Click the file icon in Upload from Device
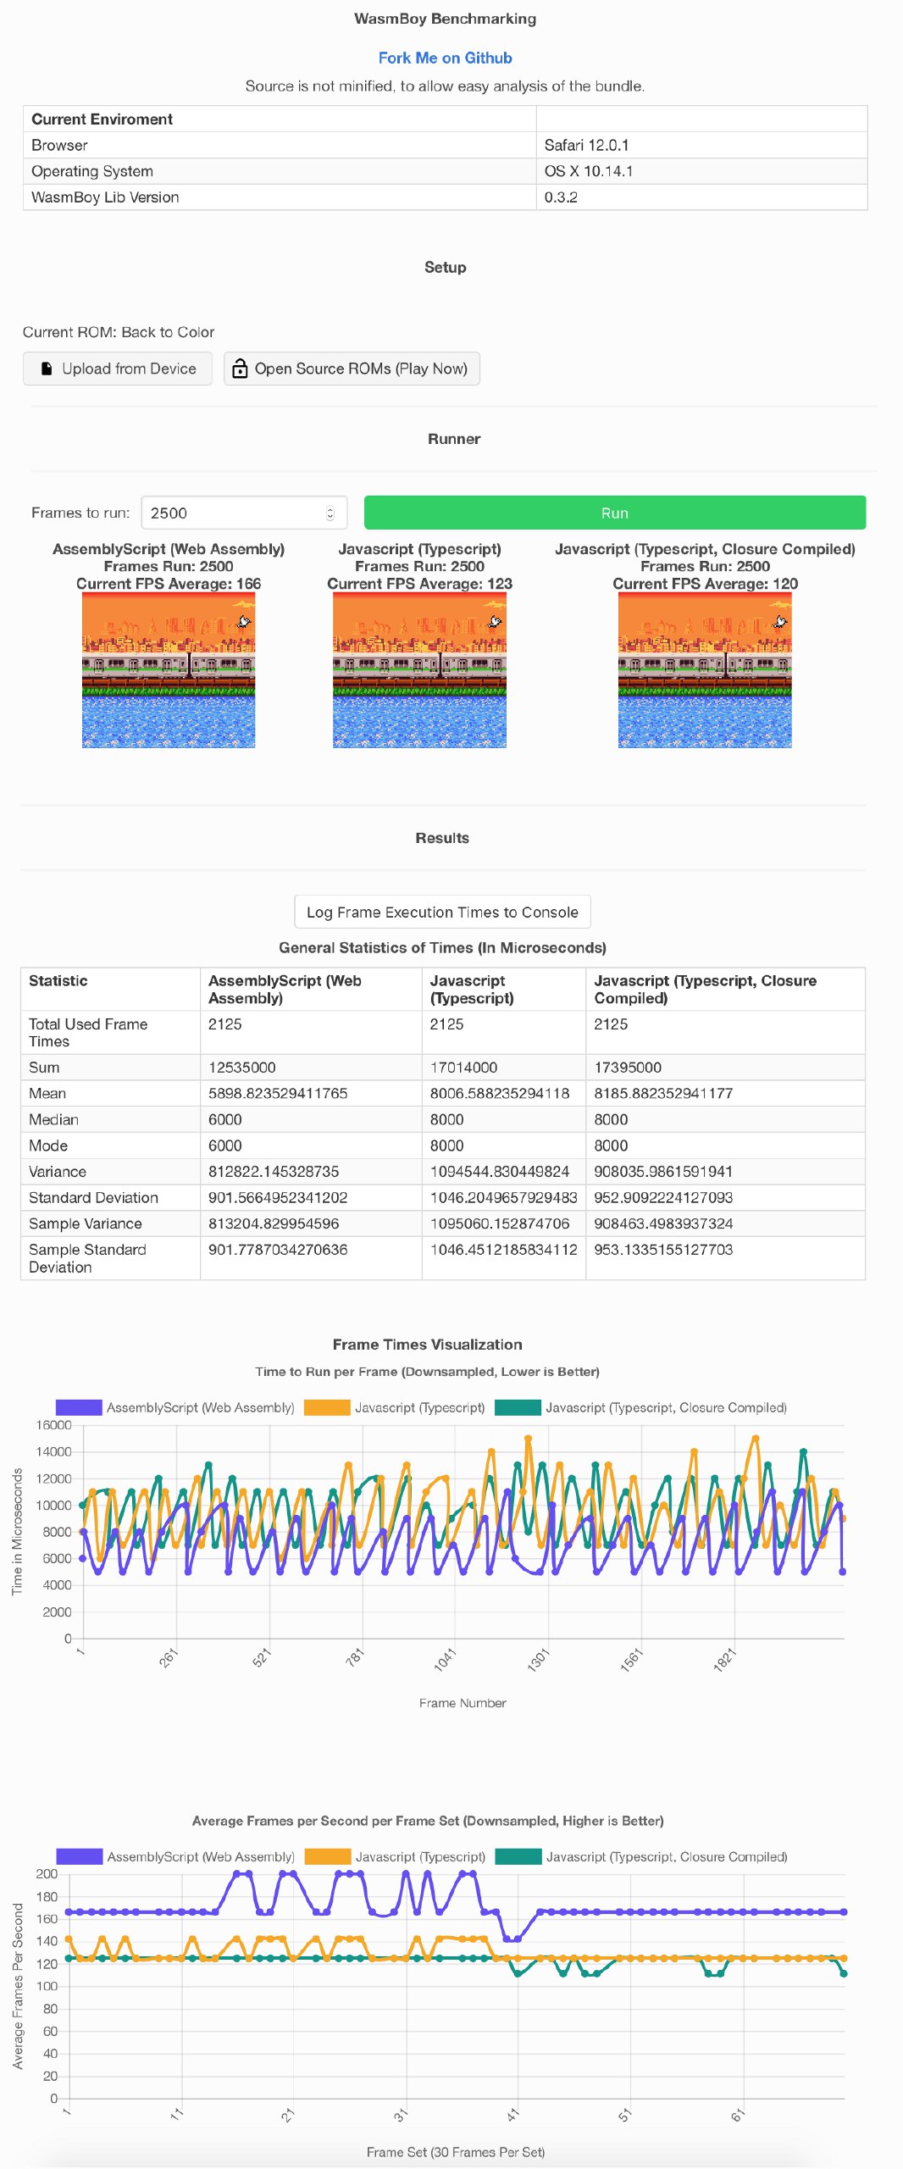 coord(47,369)
